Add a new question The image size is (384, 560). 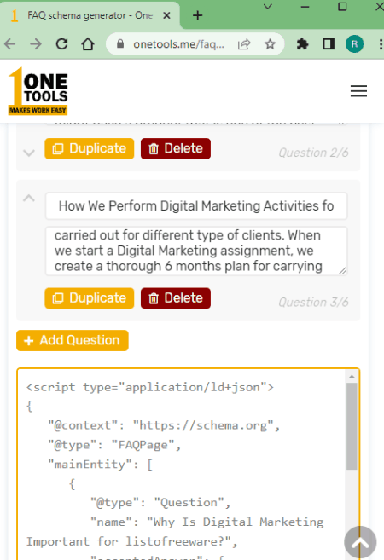73,340
